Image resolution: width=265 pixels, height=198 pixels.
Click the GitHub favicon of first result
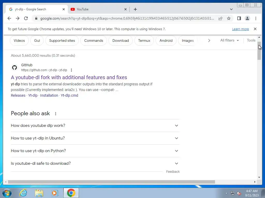point(14,68)
